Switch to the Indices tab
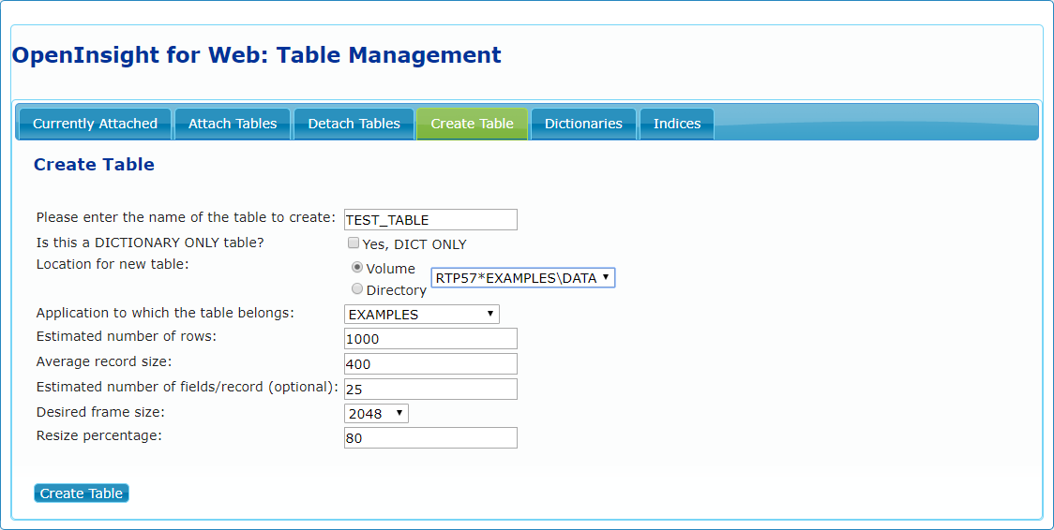 [677, 125]
